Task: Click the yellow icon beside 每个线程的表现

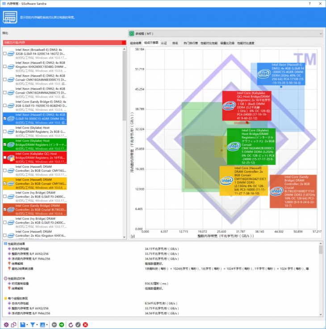Action: point(6,298)
